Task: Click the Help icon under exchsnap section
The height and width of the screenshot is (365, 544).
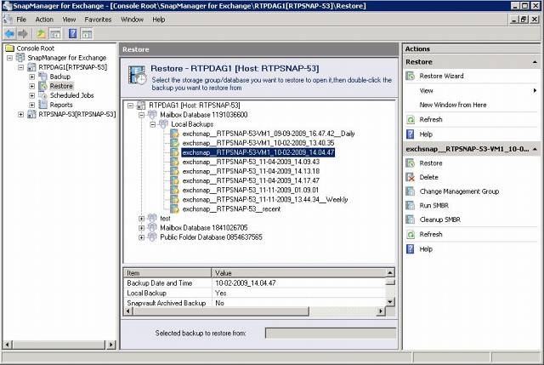Action: (x=411, y=249)
